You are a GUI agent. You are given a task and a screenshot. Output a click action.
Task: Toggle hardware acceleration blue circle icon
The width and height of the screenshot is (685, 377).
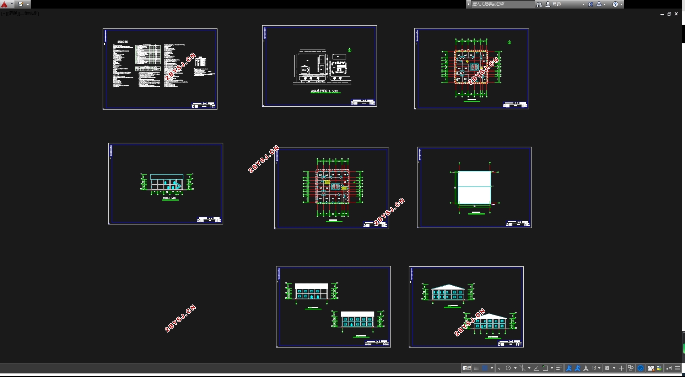pyautogui.click(x=641, y=368)
